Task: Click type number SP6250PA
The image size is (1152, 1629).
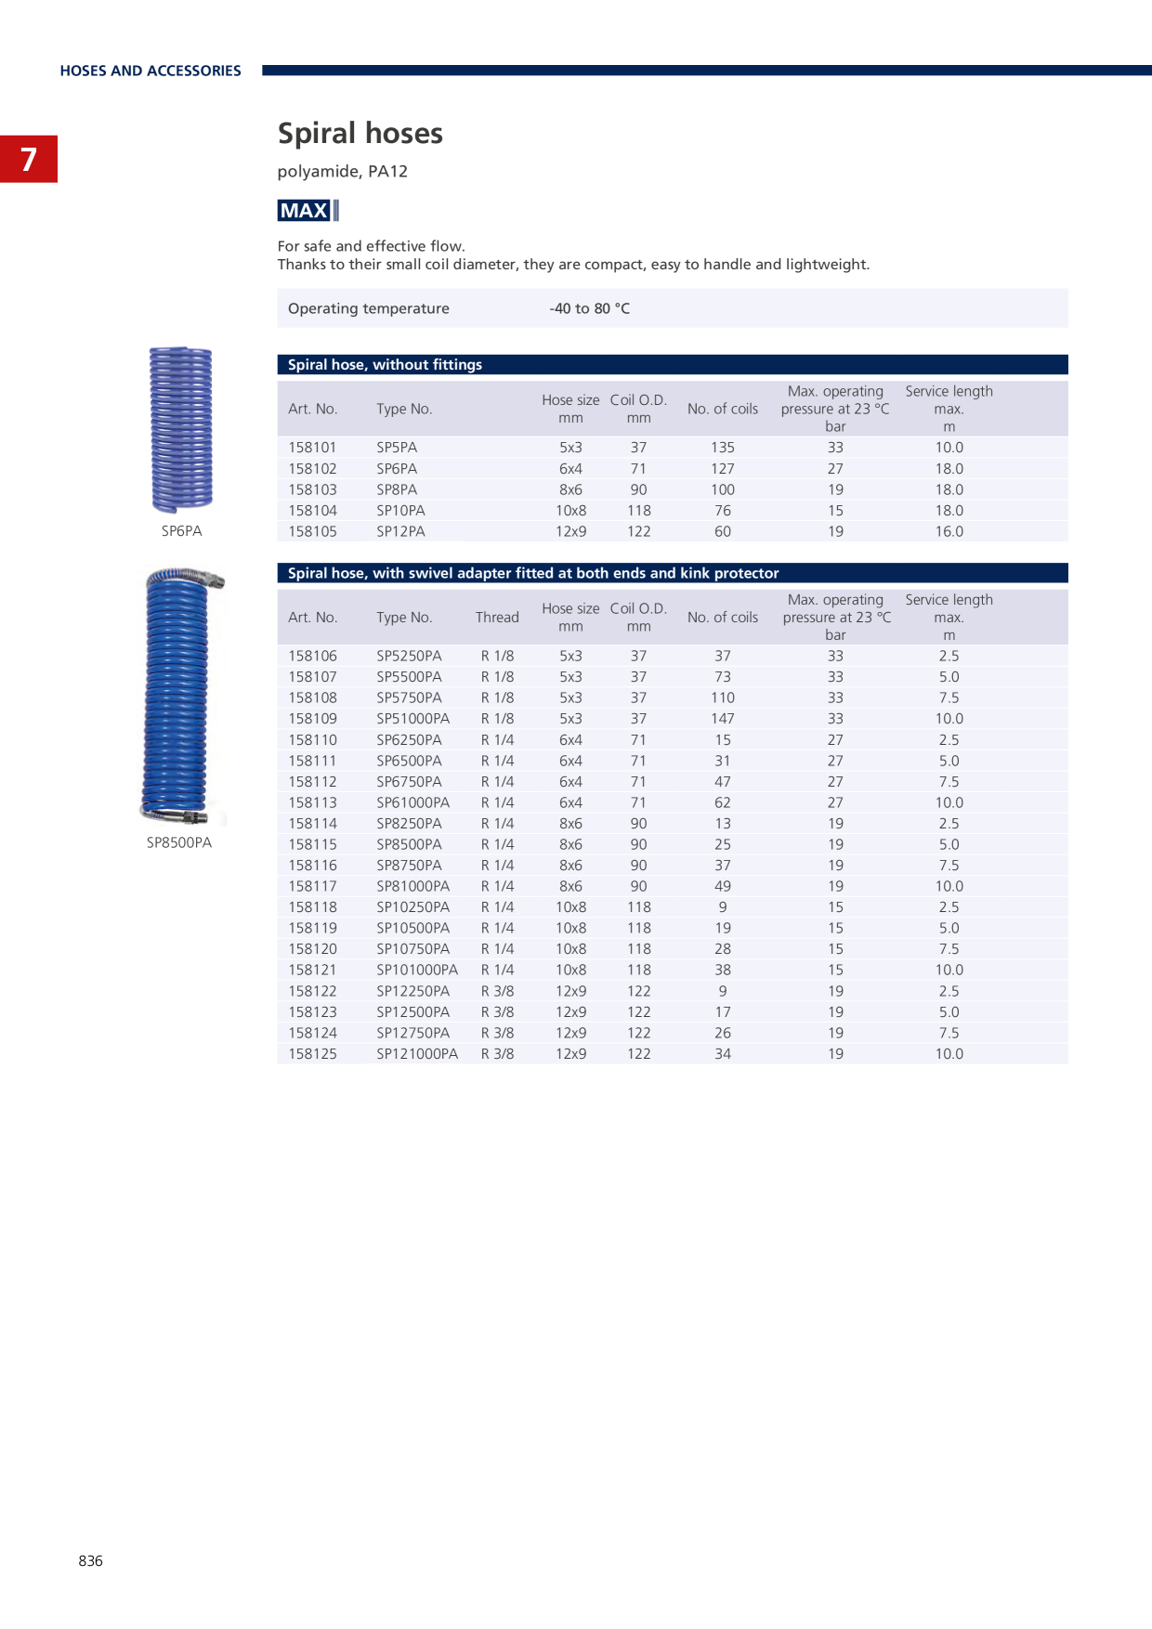Action: pos(409,740)
